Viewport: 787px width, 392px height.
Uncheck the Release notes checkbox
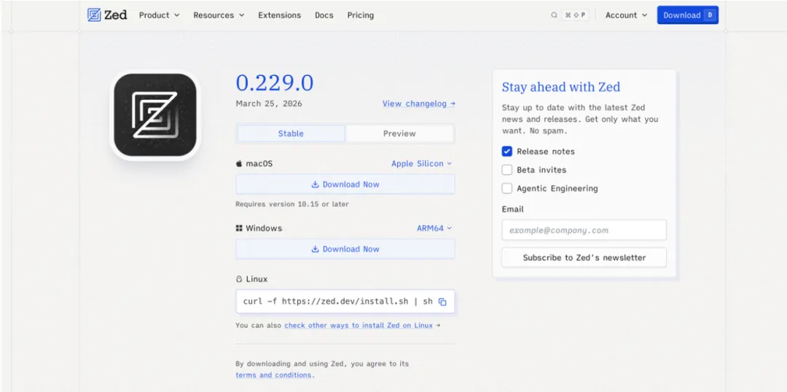coord(507,152)
